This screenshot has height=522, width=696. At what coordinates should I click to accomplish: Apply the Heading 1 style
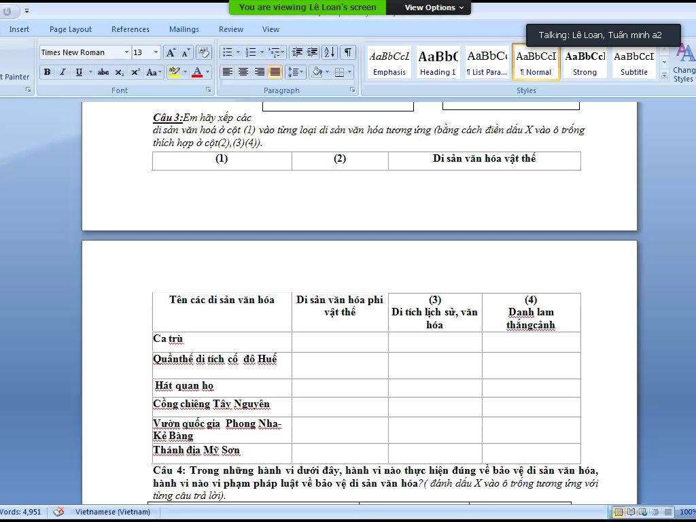point(438,62)
